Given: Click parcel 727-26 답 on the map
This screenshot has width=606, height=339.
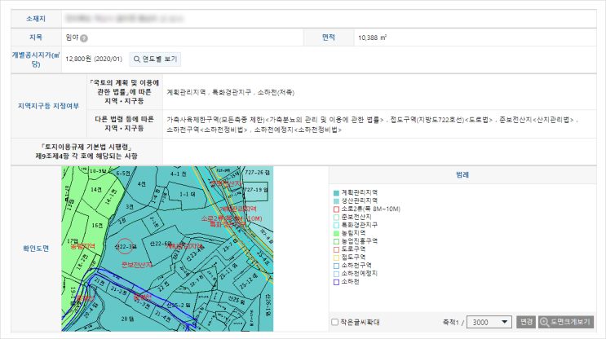Looking at the screenshot, I should coord(256,172).
